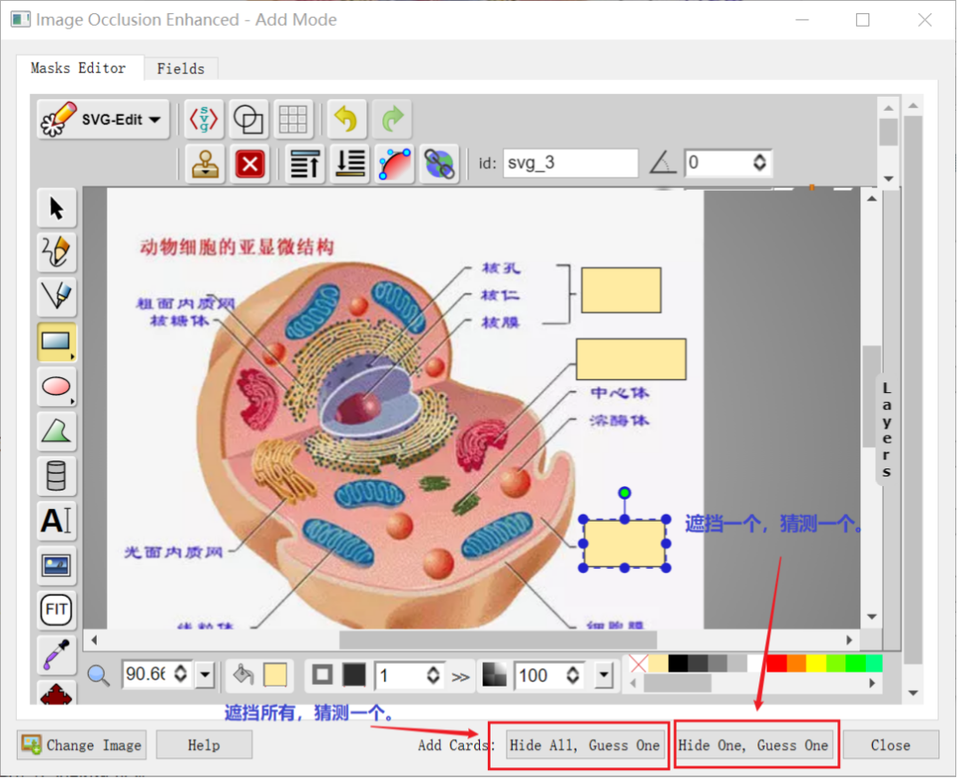This screenshot has width=958, height=778.
Task: Open the SVG-Edit main menu dropdown
Action: click(x=103, y=119)
